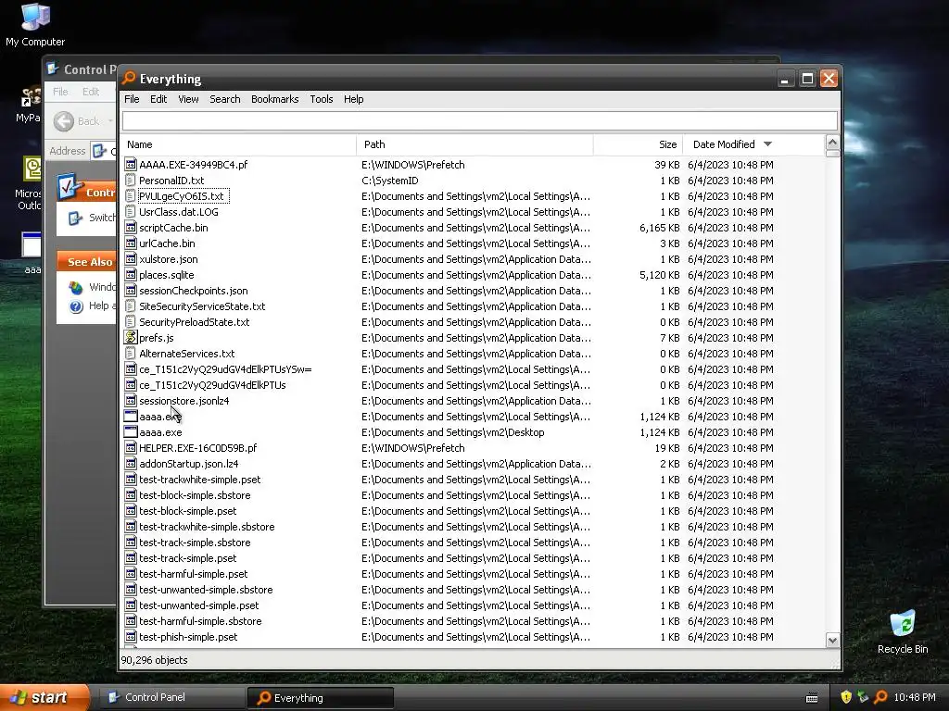The width and height of the screenshot is (949, 711).
Task: Select test-harmful-simple.sbstore file name
Action: [200, 621]
